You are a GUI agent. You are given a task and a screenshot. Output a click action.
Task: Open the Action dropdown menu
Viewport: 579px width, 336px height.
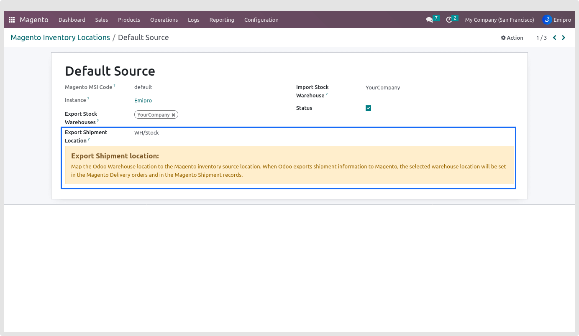(x=512, y=38)
